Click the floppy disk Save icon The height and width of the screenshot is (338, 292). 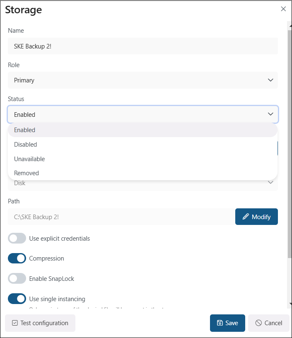[x=220, y=323]
